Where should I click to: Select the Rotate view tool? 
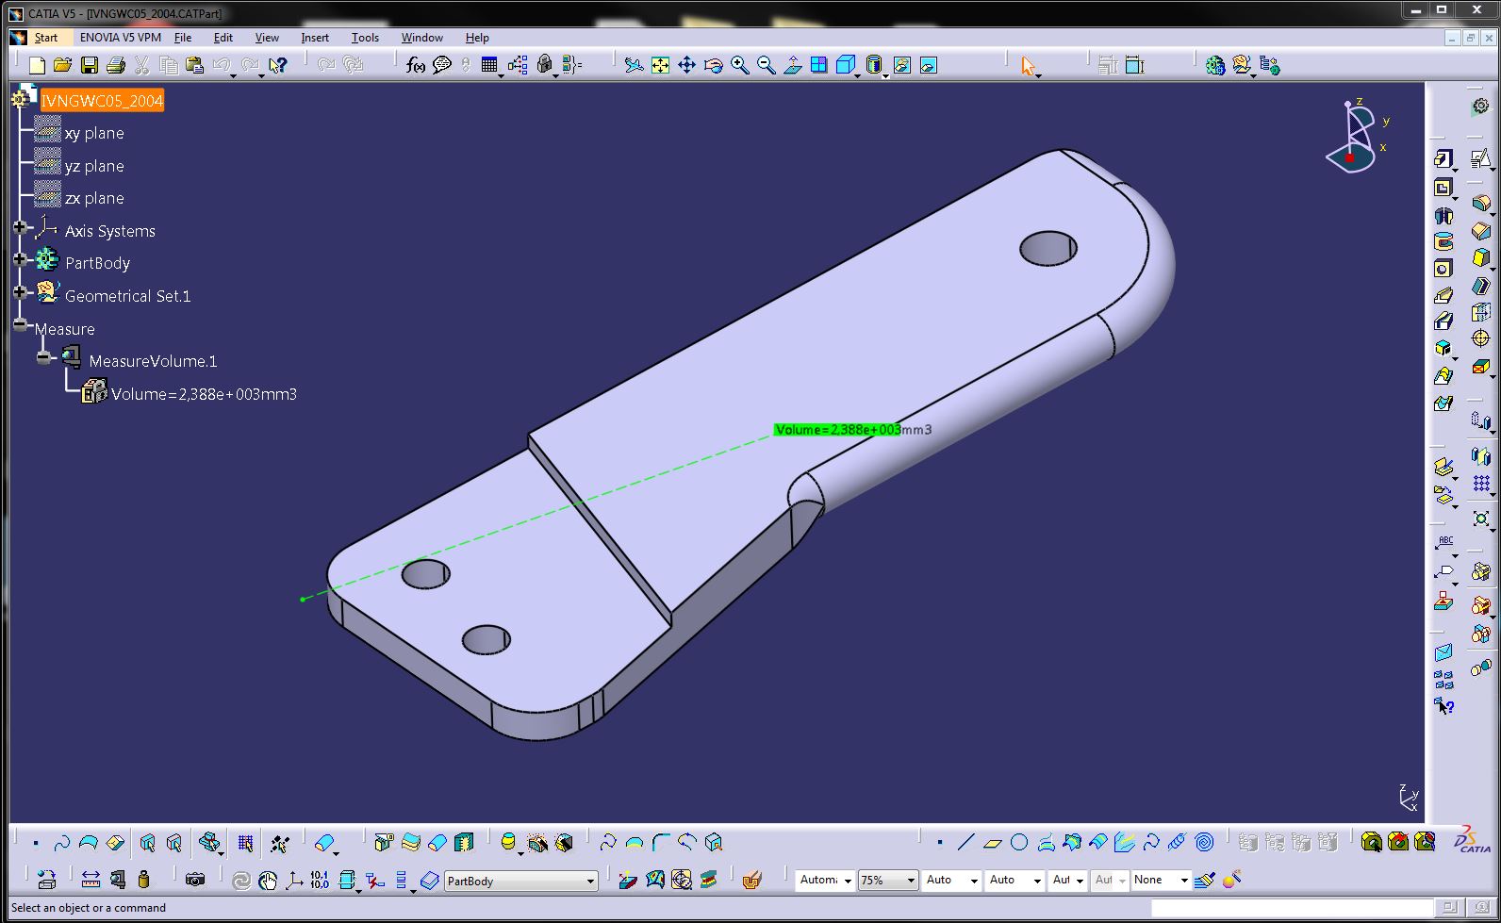(x=713, y=65)
